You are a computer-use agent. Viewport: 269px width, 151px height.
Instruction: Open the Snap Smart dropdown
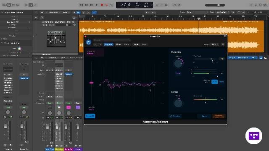tap(197, 12)
